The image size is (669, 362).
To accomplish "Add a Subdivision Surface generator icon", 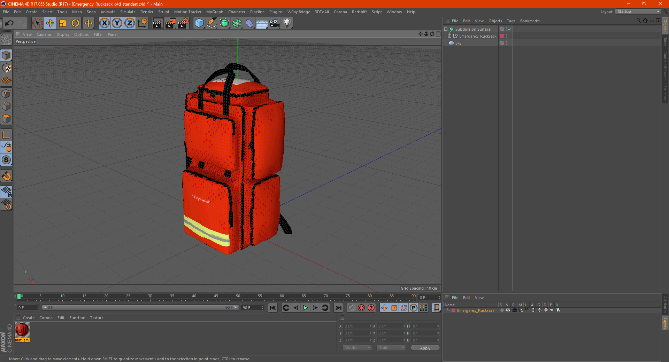I will click(x=224, y=23).
